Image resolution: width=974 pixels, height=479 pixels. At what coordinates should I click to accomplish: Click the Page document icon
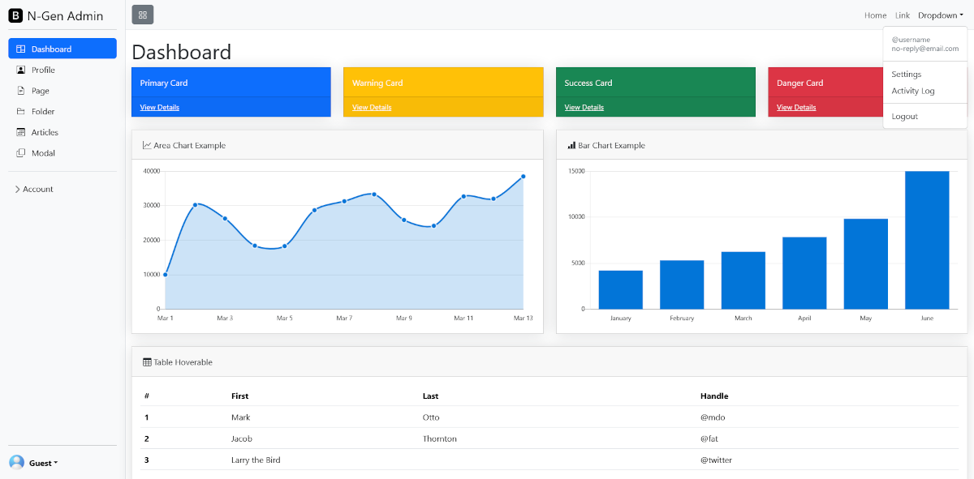pyautogui.click(x=21, y=91)
